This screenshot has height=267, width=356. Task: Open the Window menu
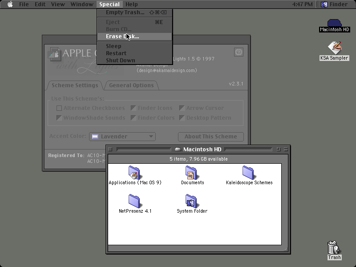(82, 4)
